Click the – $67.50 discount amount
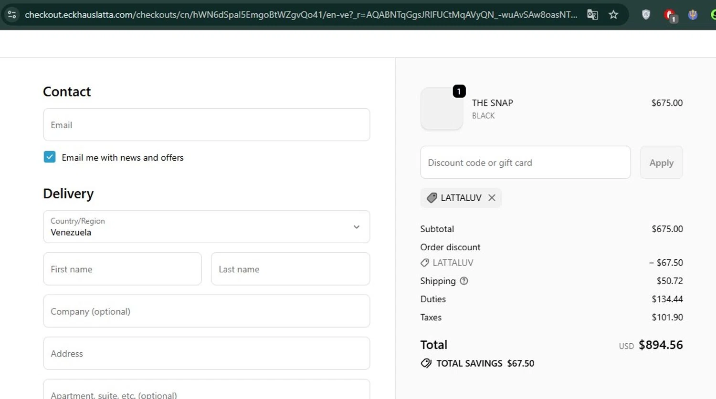 [x=666, y=263]
